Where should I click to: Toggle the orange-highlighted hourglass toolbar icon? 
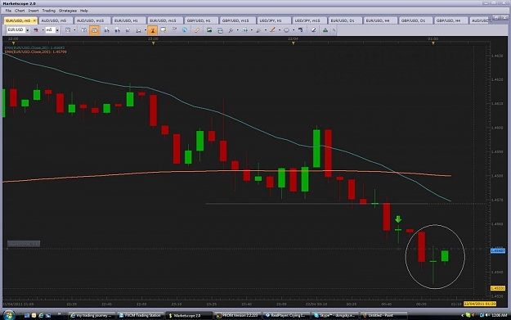pyautogui.click(x=152, y=30)
